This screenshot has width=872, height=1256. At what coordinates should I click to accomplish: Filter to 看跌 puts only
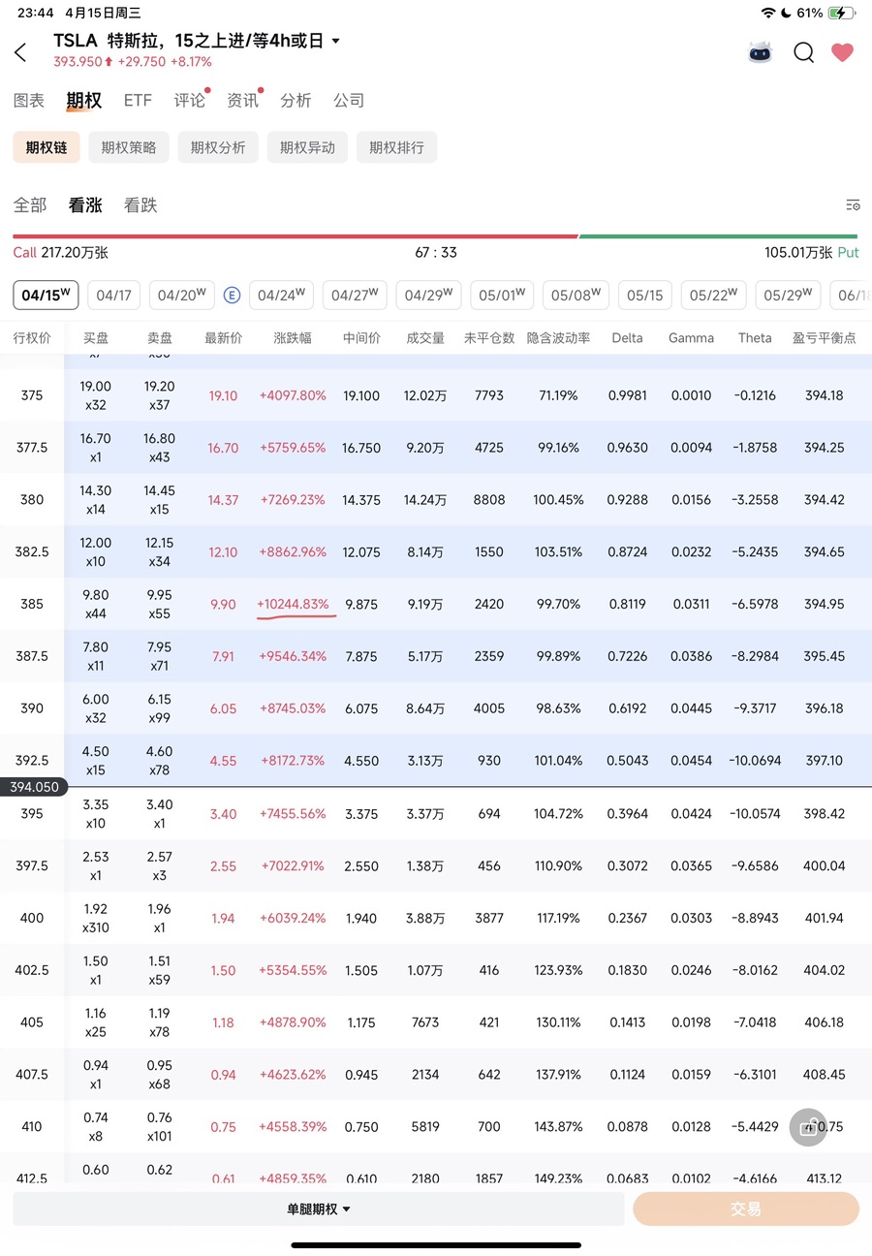click(x=140, y=205)
